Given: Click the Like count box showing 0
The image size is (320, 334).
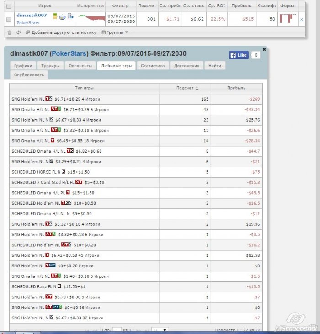Looking at the screenshot, I should click(x=256, y=55).
